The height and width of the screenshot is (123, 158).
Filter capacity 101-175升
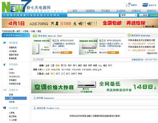tap(66, 70)
